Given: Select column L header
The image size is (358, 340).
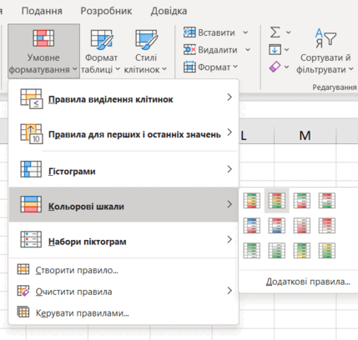Looking at the screenshot, I should pos(256,136).
